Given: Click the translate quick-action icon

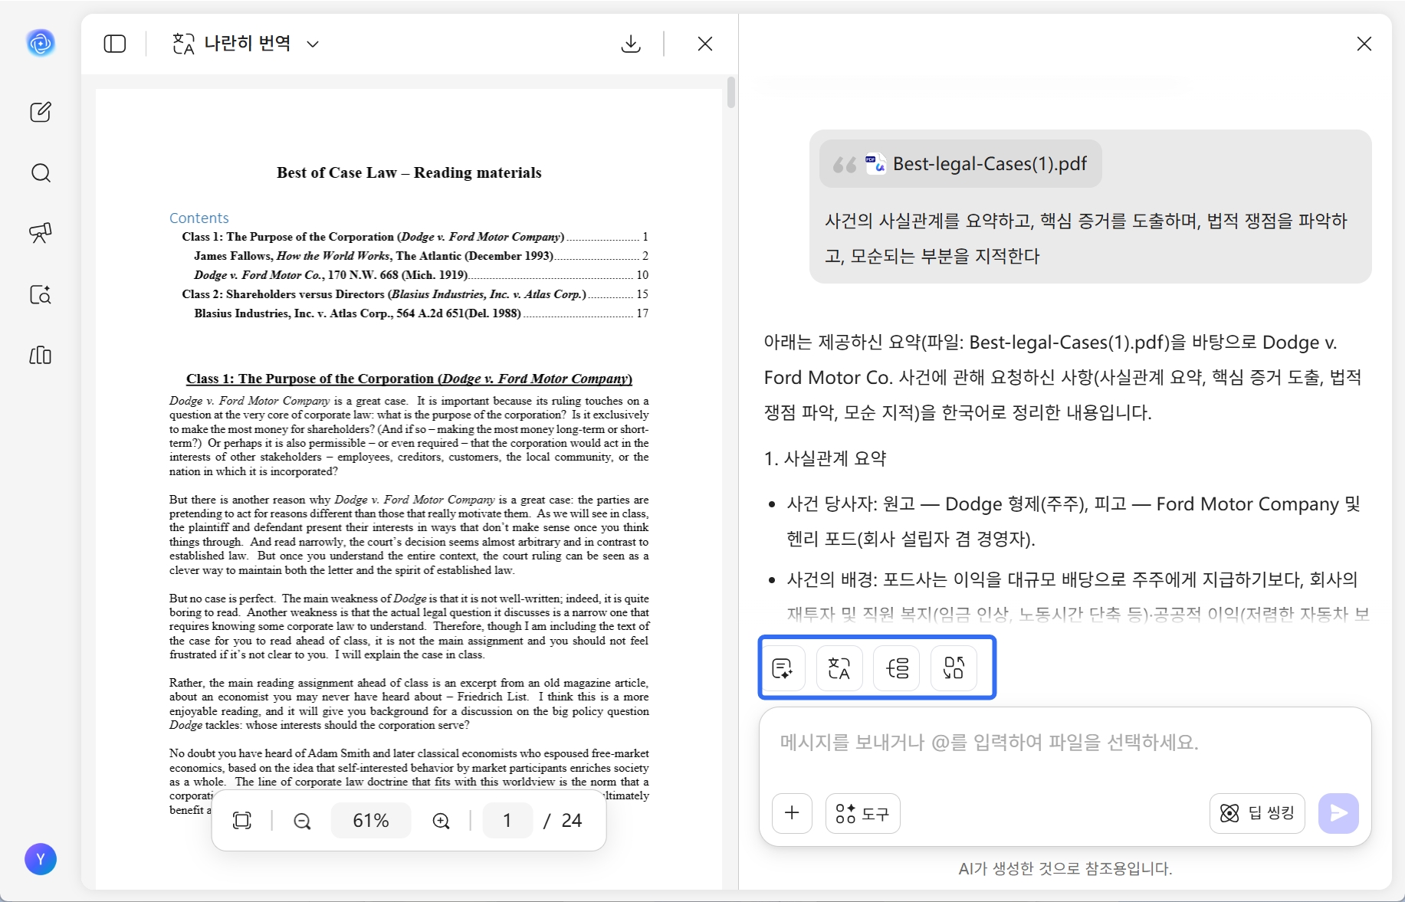Looking at the screenshot, I should (x=839, y=668).
